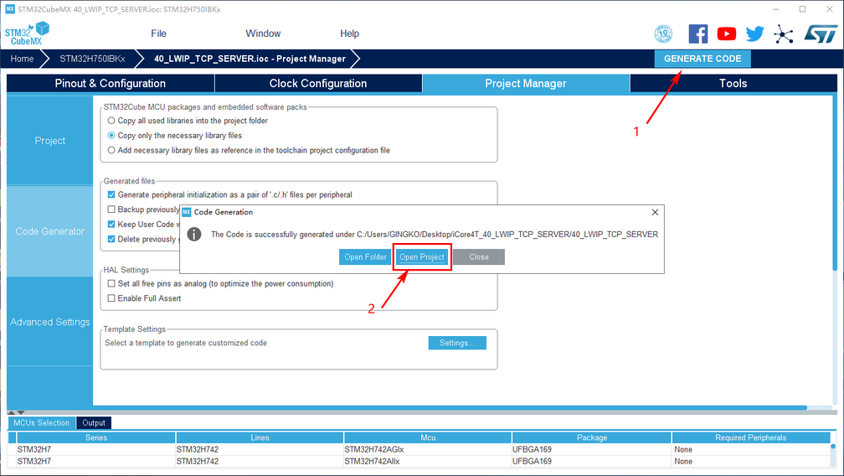Sort by Required Peripherals column header
The width and height of the screenshot is (844, 476).
pos(751,437)
